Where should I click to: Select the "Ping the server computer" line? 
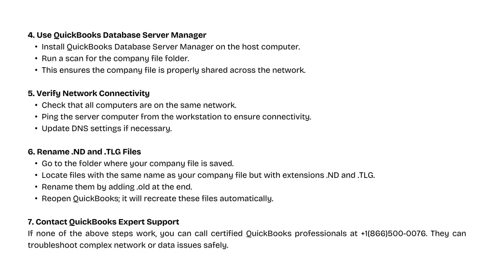point(177,117)
